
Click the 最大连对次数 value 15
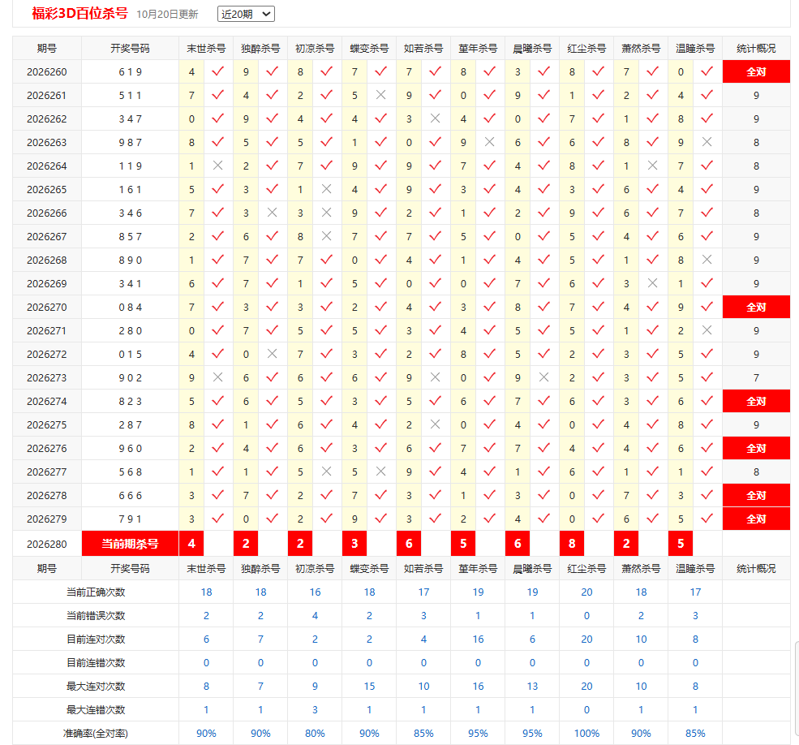[x=369, y=687]
